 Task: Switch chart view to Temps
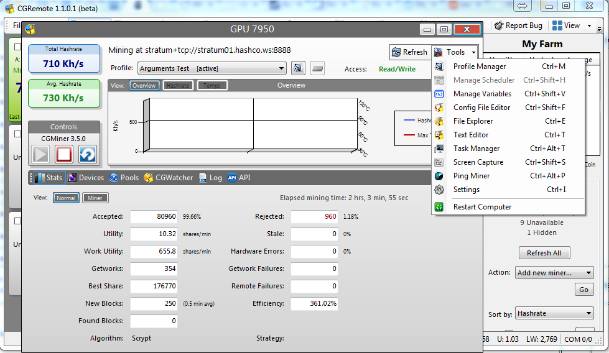point(212,85)
